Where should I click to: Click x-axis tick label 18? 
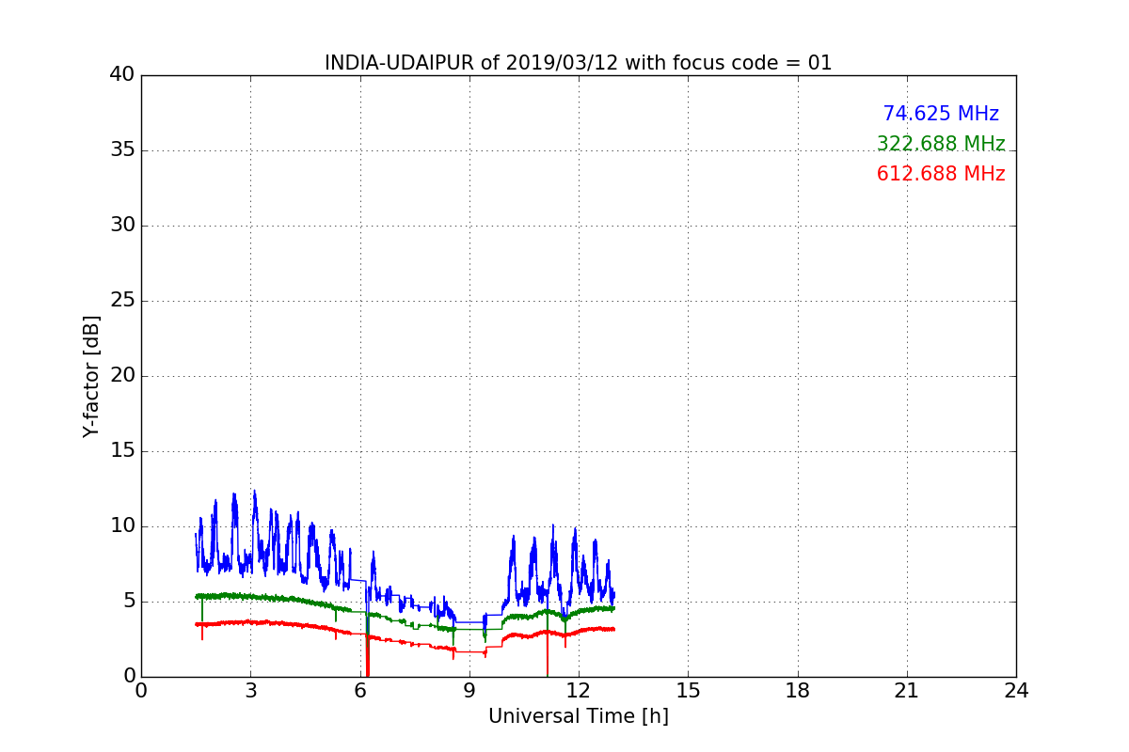[x=797, y=690]
